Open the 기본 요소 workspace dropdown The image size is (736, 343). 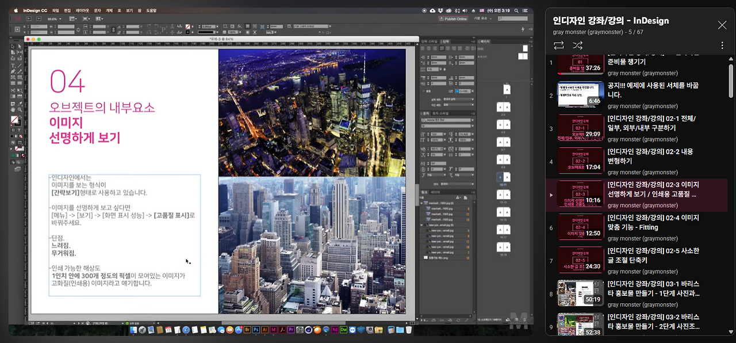pos(483,18)
